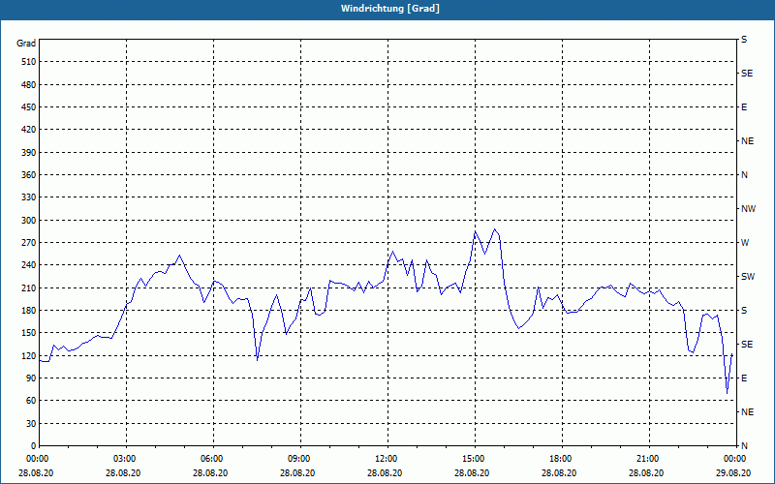Click the 210 y-axis value
Viewport: 775px width, 484px height.
coord(29,287)
